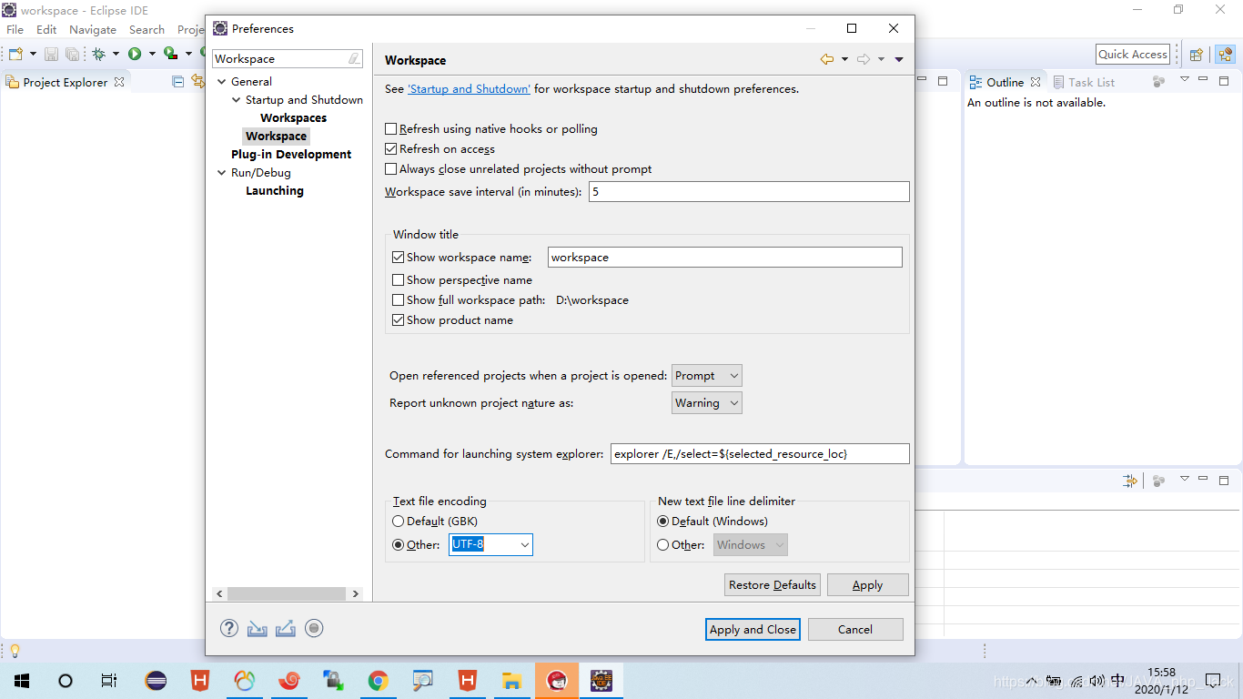
Task: Click the Restore Defaults button
Action: (773, 584)
